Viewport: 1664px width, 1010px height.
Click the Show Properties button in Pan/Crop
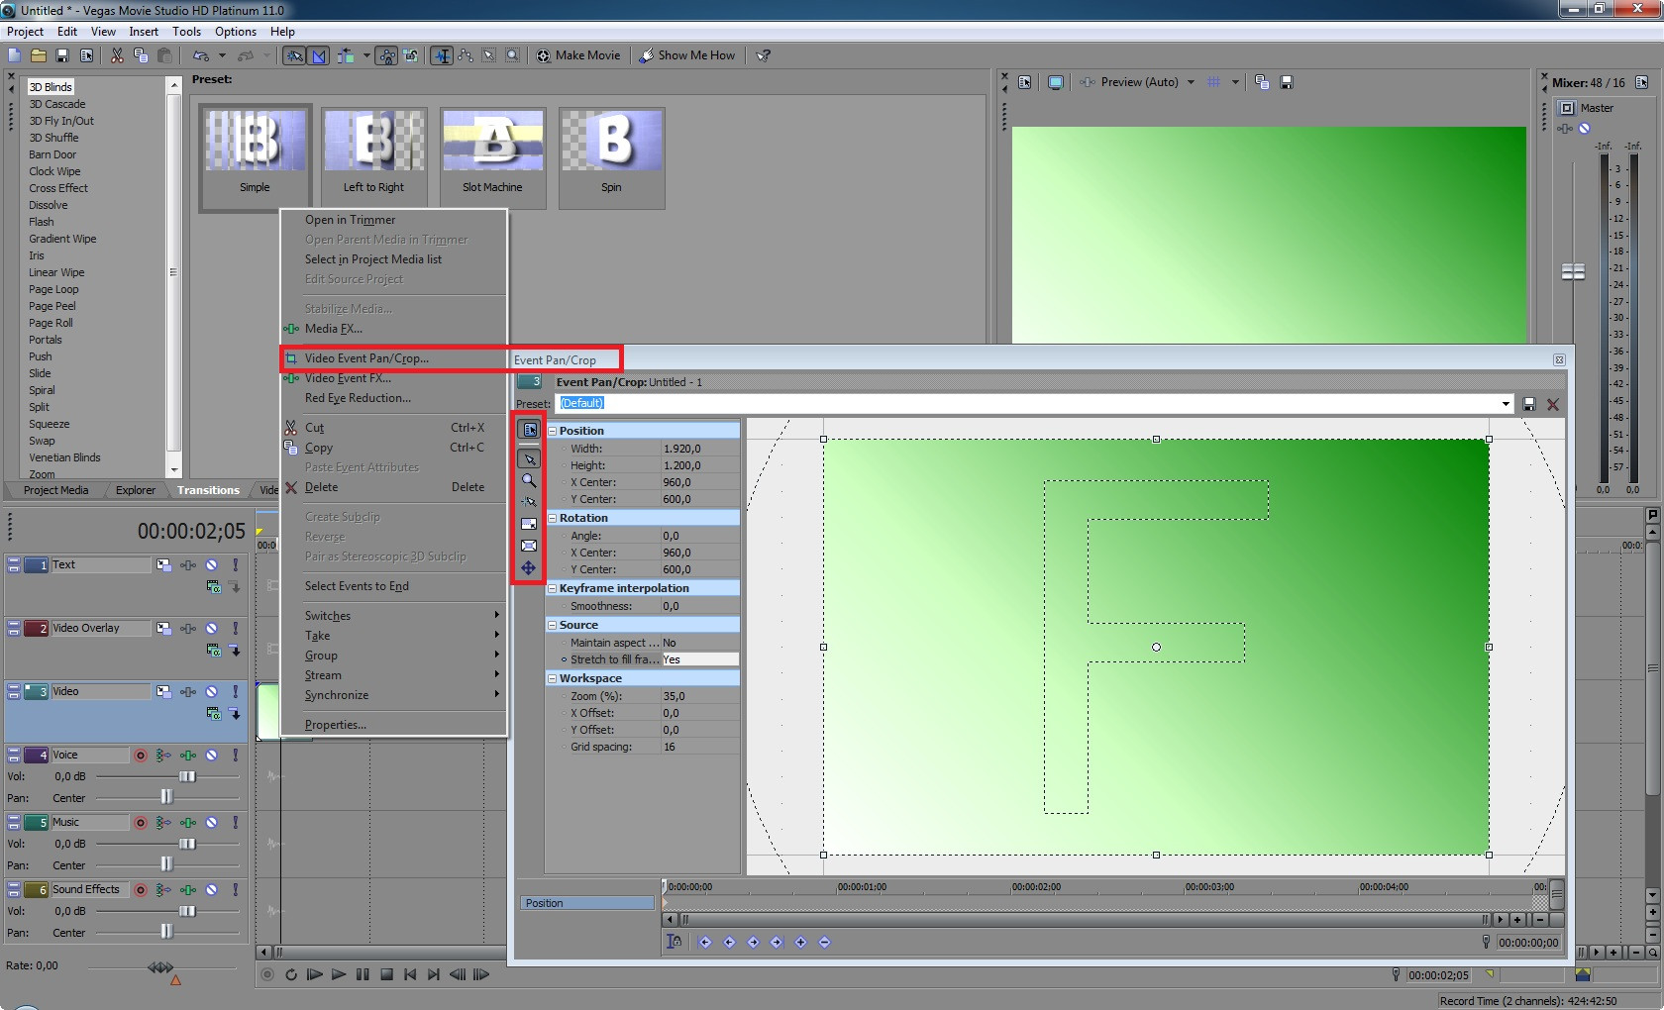(529, 430)
